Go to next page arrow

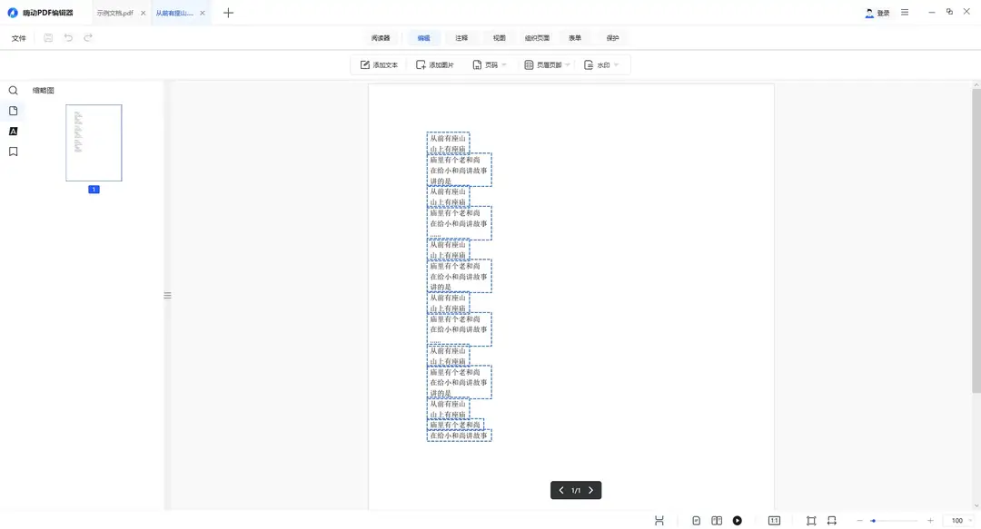coord(590,490)
